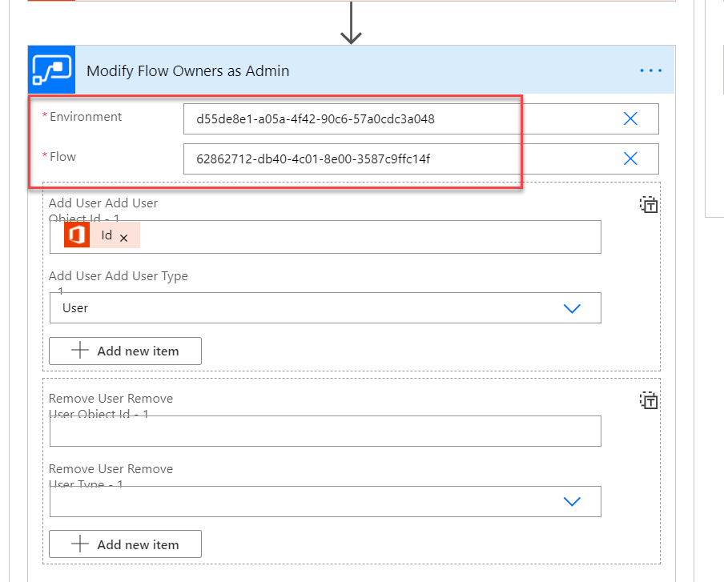Click inside the Environment ID input field
724x582 pixels.
point(360,118)
